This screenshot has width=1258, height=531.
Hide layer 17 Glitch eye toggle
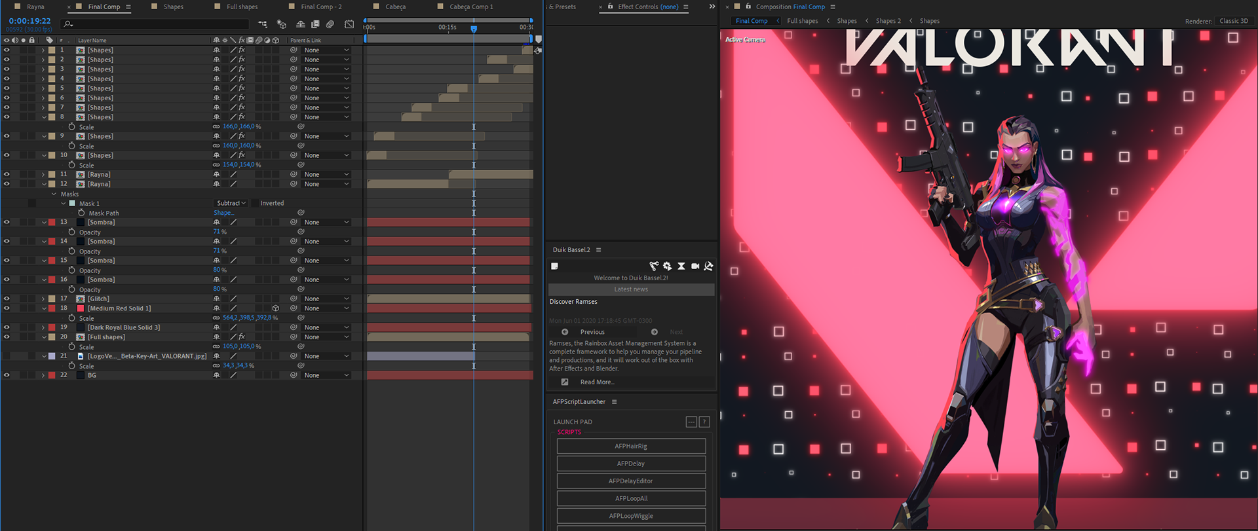pos(7,299)
